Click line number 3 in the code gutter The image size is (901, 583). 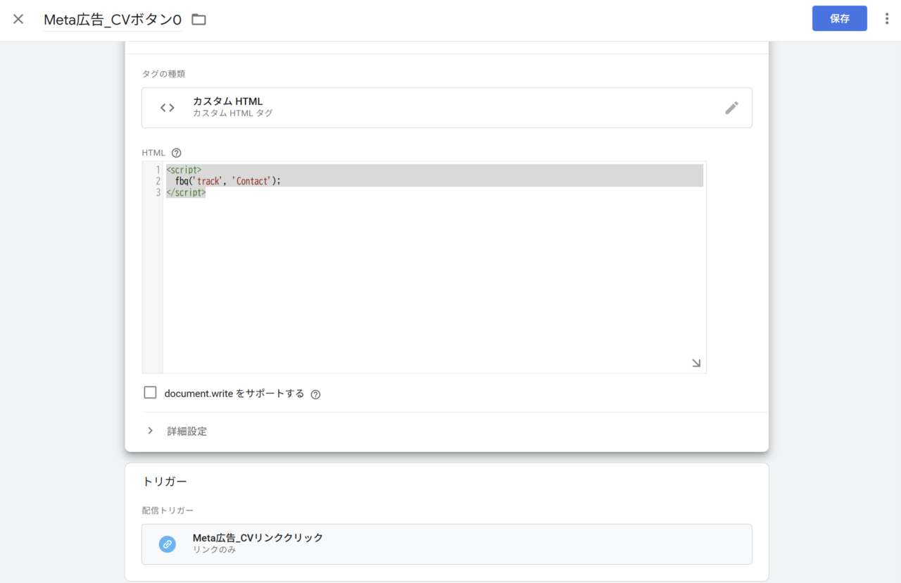coord(158,192)
